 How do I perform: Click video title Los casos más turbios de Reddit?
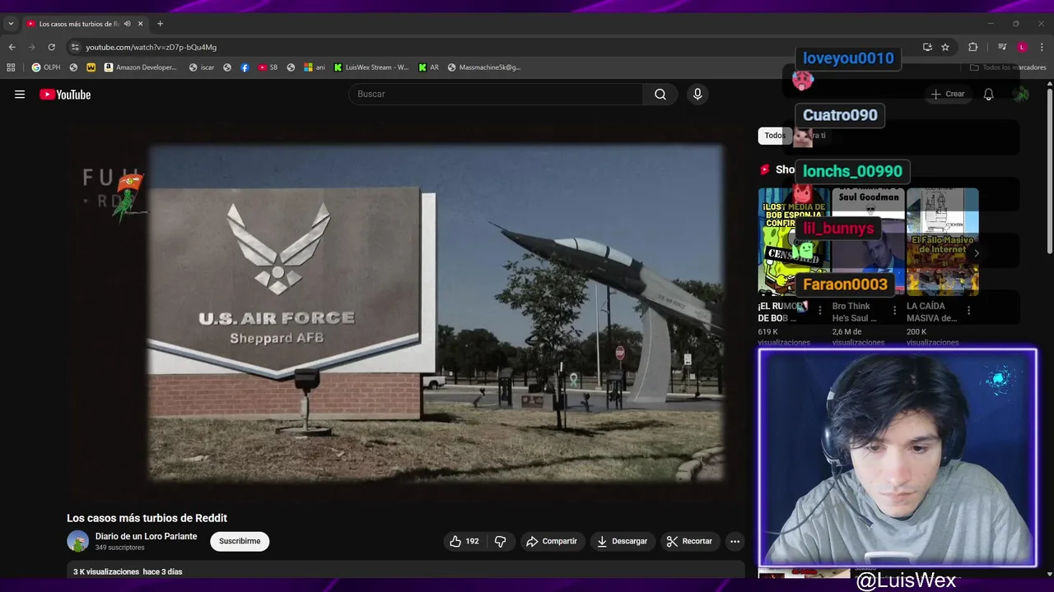click(x=147, y=518)
